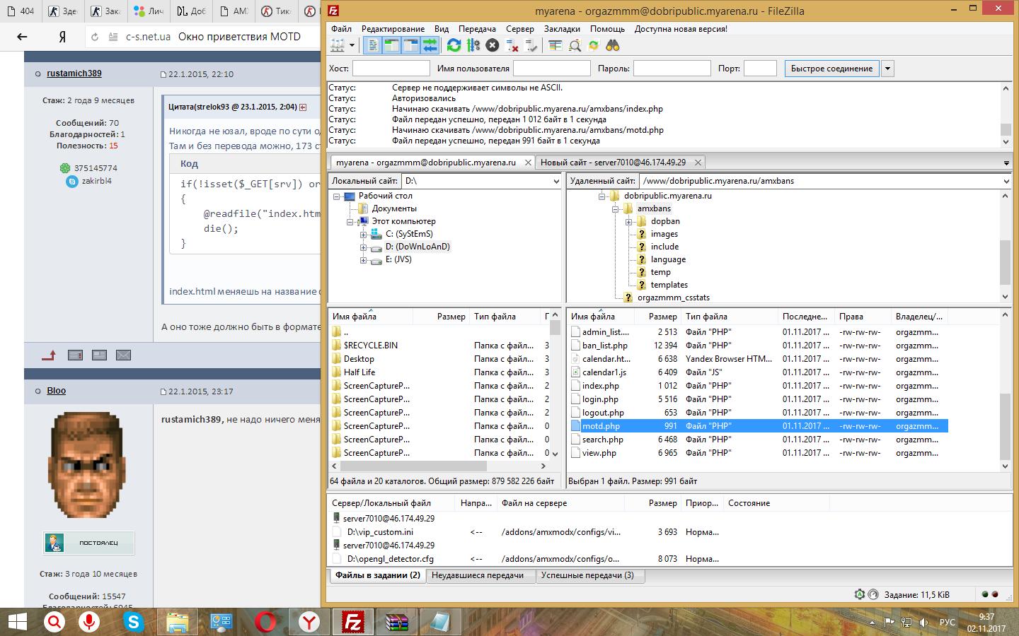Select the D: (DoWnLoAnD) drive
The image size is (1019, 636).
tap(418, 247)
